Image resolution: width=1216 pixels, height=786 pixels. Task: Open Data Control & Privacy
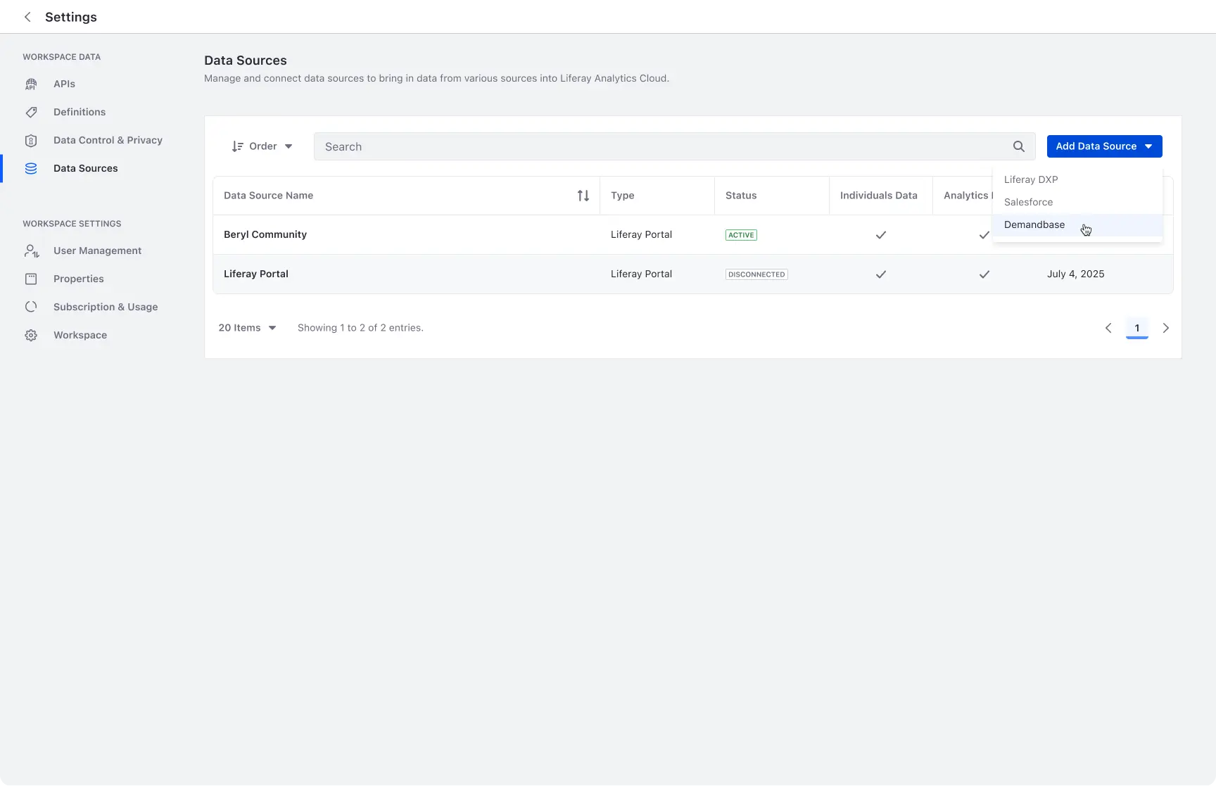pos(108,140)
